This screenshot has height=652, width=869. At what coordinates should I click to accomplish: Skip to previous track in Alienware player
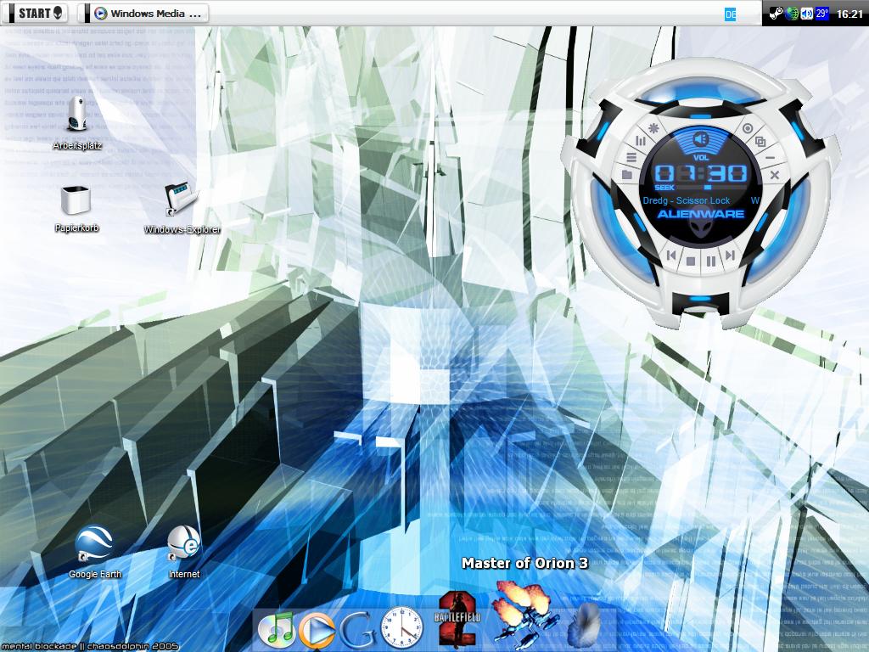672,255
